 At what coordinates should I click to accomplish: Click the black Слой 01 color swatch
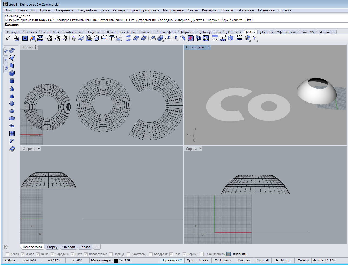pos(116,260)
